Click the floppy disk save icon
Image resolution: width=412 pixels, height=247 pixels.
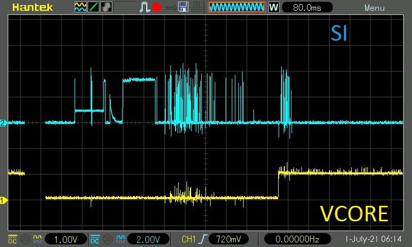coord(183,7)
